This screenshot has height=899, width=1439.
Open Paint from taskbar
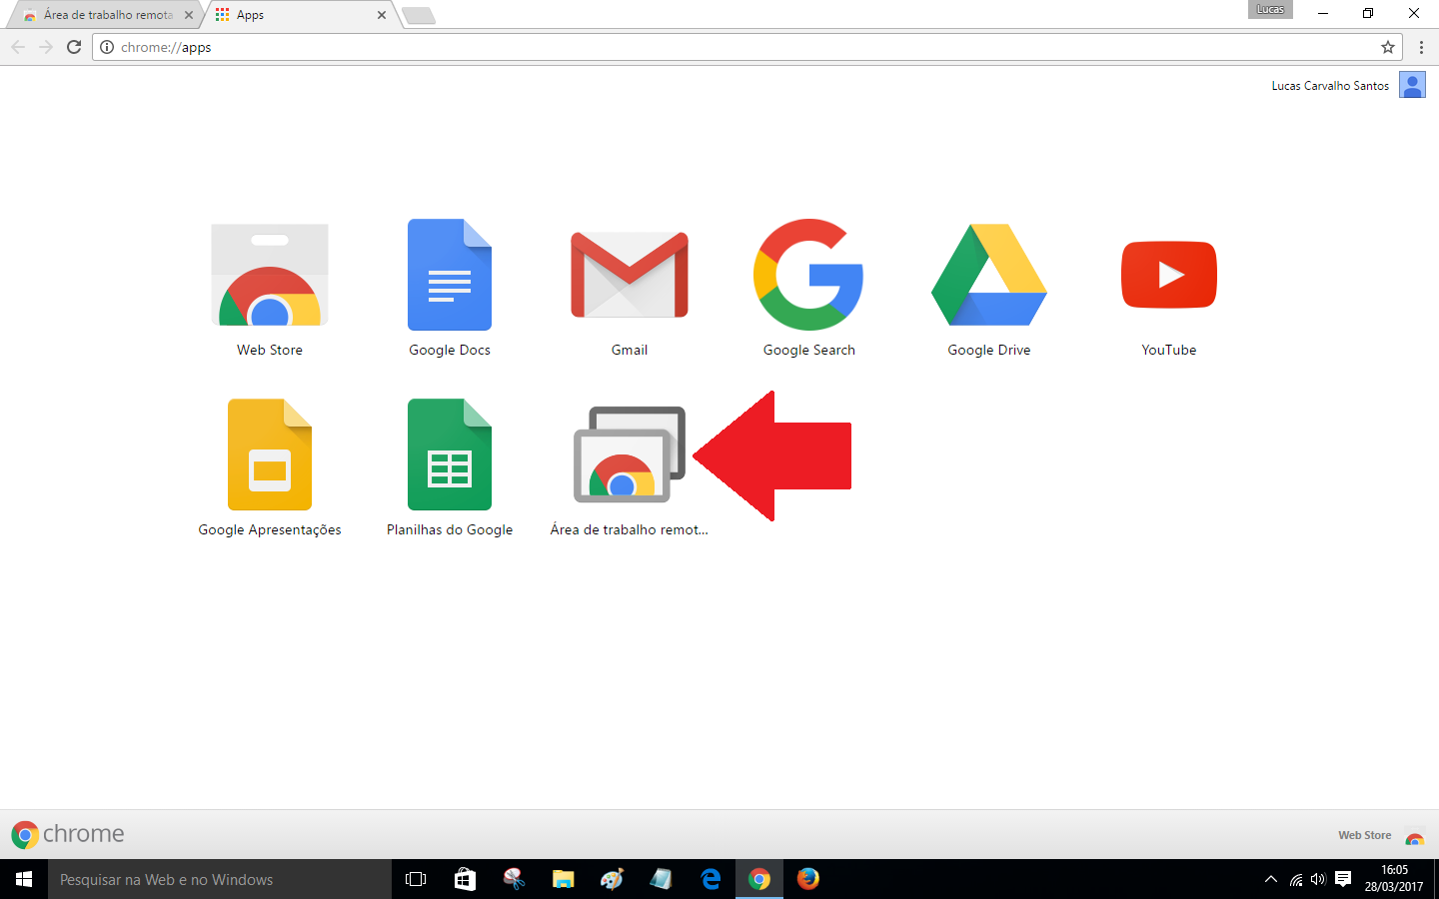(612, 879)
